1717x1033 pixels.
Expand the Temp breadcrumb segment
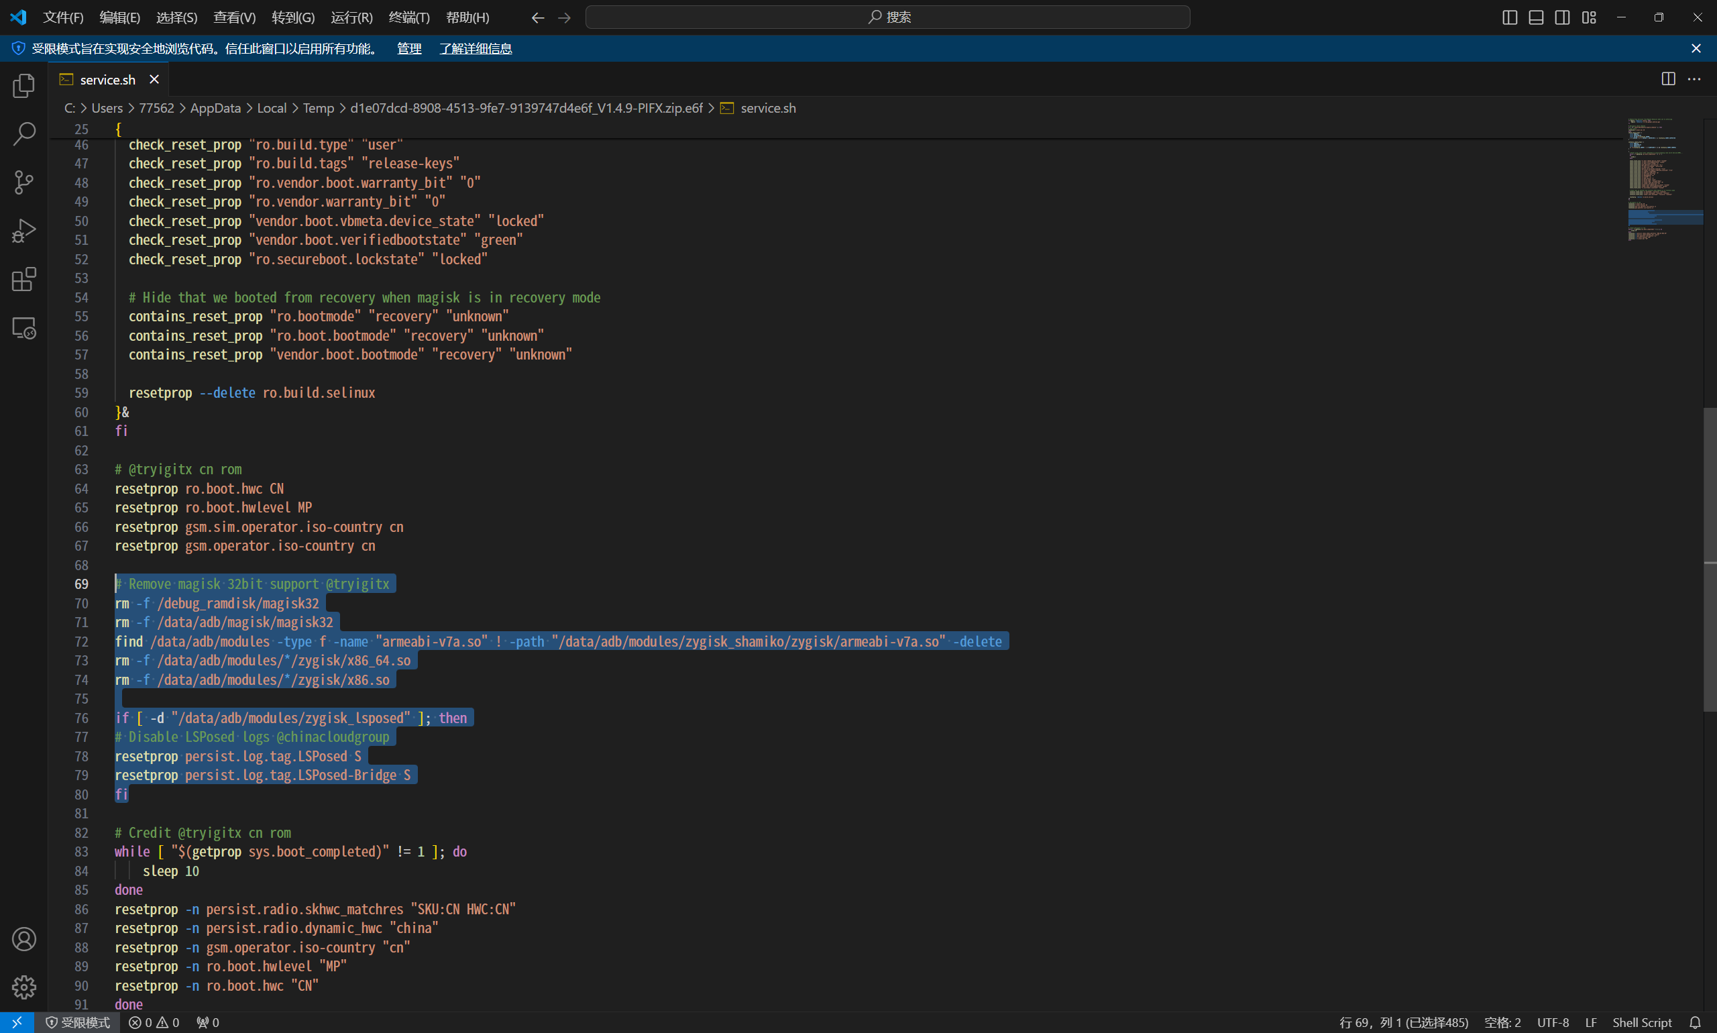pos(319,108)
